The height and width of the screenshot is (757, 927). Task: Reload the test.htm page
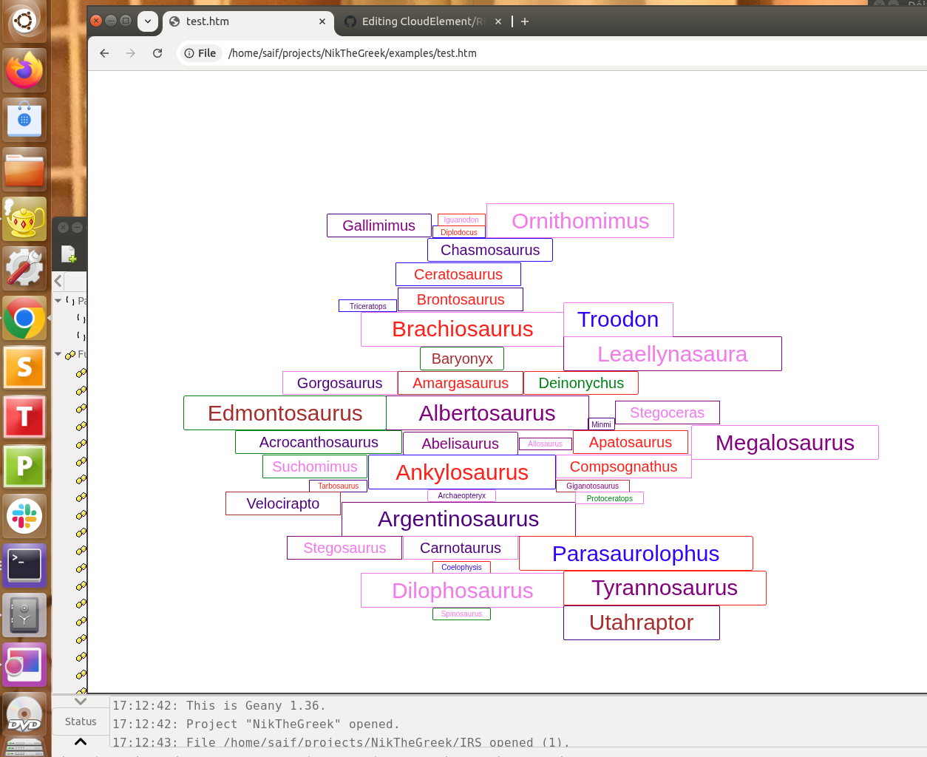point(157,53)
